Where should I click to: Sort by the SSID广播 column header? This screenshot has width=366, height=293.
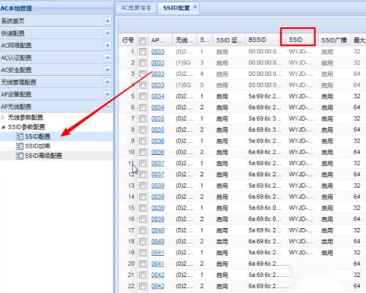(x=334, y=40)
